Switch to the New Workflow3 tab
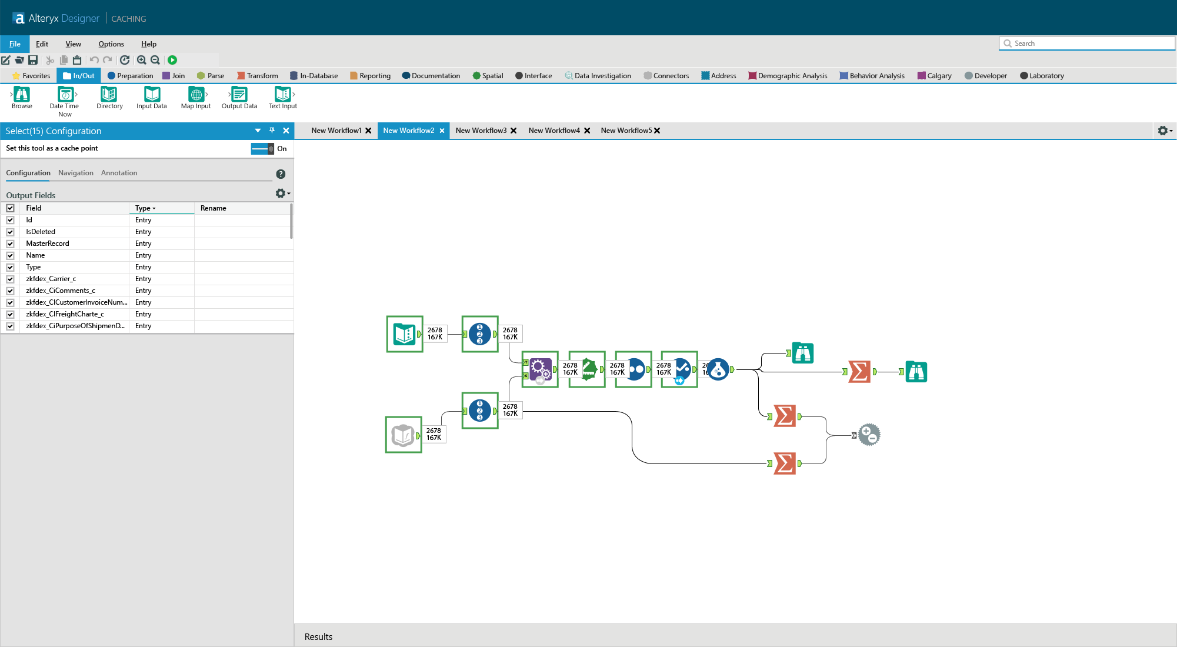This screenshot has width=1177, height=647. pos(481,131)
